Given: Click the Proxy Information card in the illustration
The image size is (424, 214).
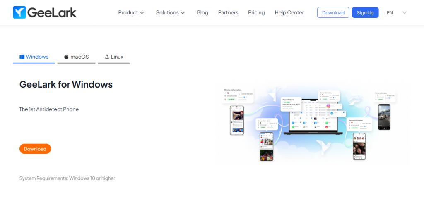Looking at the screenshot, I should click(x=291, y=105).
